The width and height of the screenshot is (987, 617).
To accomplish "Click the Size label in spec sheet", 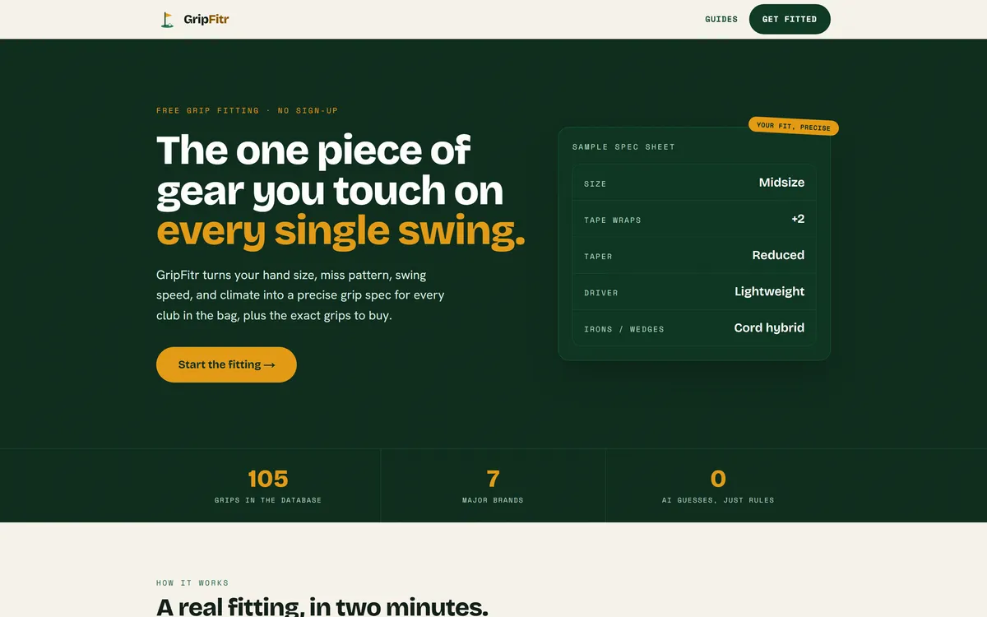I will click(x=595, y=183).
